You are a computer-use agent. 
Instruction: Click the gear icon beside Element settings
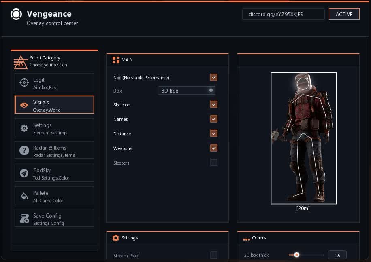click(24, 128)
